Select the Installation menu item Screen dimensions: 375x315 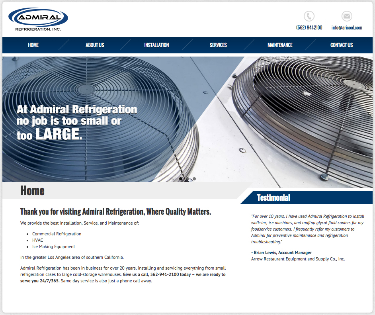tap(157, 45)
